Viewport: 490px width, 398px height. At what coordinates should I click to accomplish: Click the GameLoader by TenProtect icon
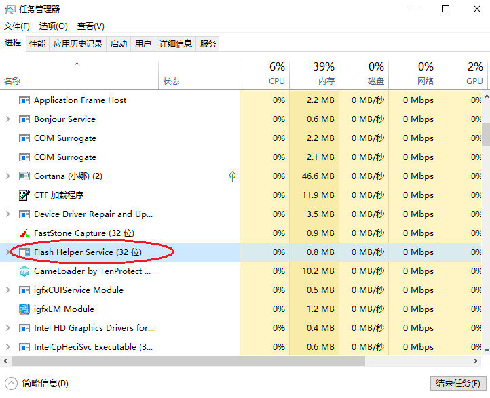[x=24, y=271]
